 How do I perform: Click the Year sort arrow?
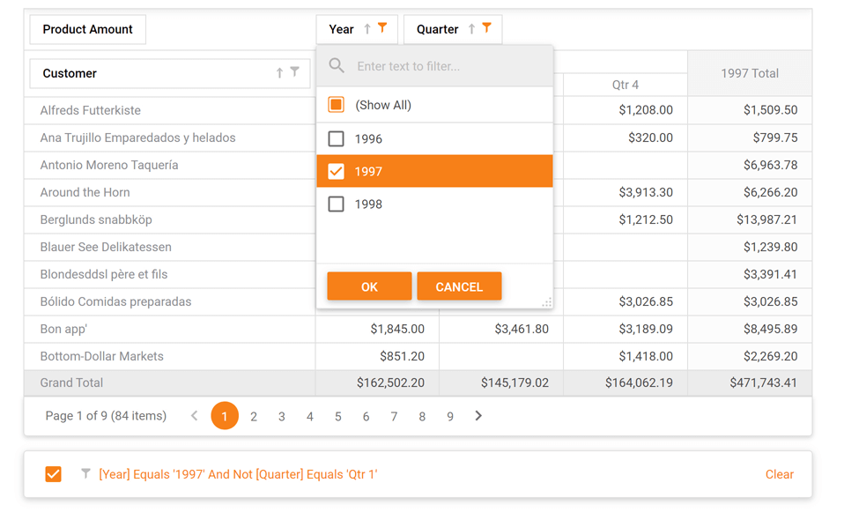(x=366, y=28)
